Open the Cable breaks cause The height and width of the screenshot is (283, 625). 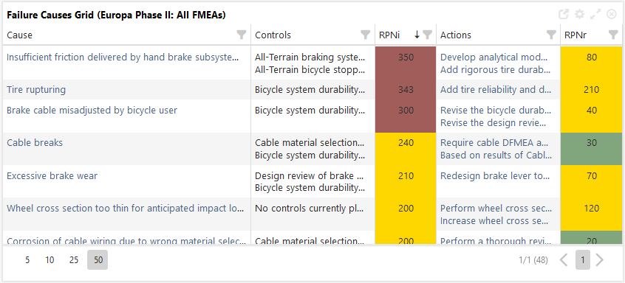(35, 142)
